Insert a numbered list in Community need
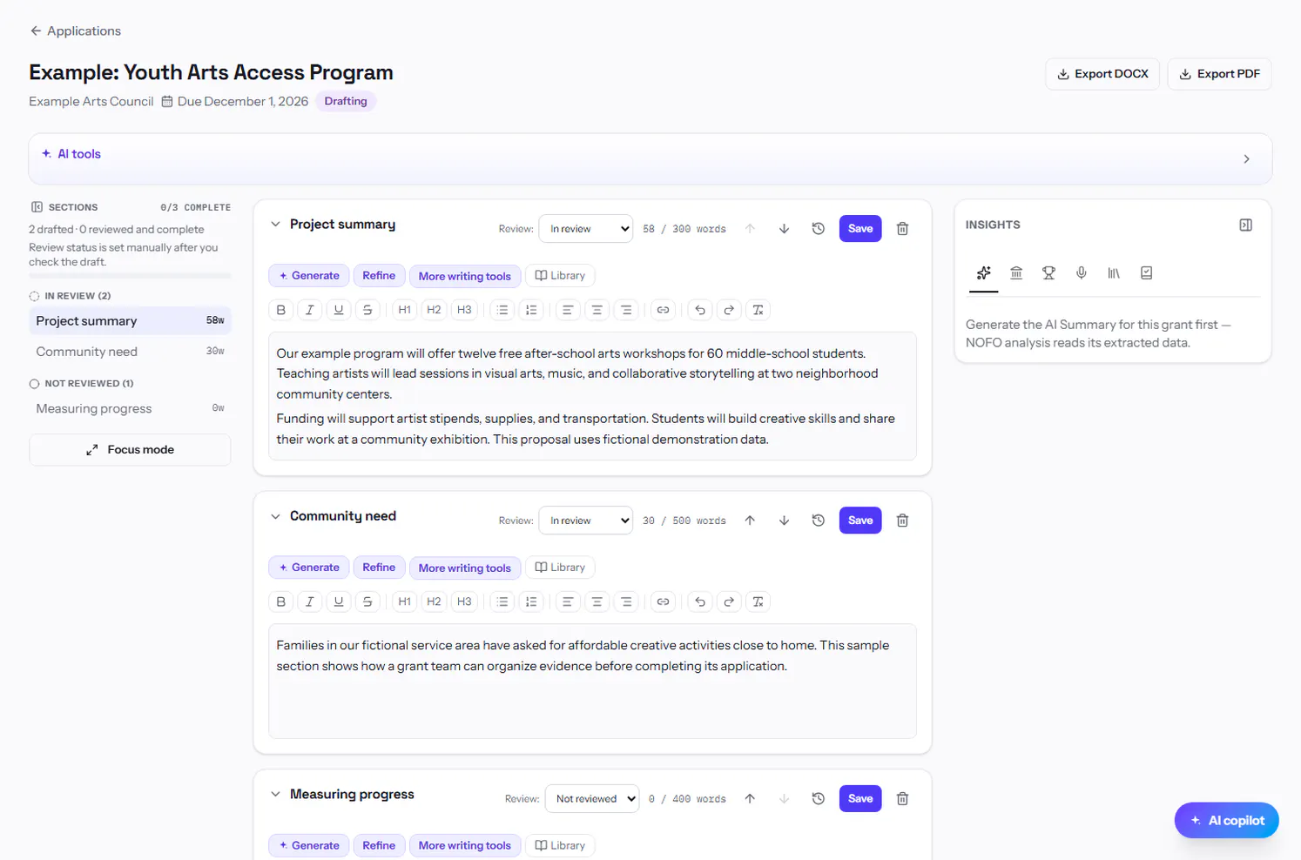This screenshot has width=1301, height=860. tap(532, 601)
